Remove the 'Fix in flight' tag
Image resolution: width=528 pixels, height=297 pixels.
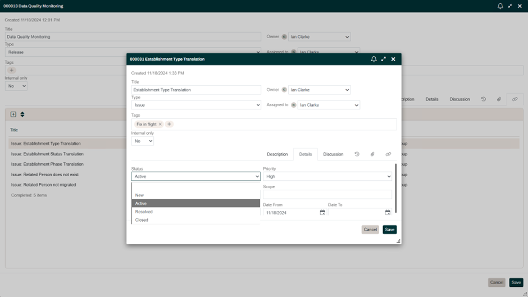(x=160, y=124)
